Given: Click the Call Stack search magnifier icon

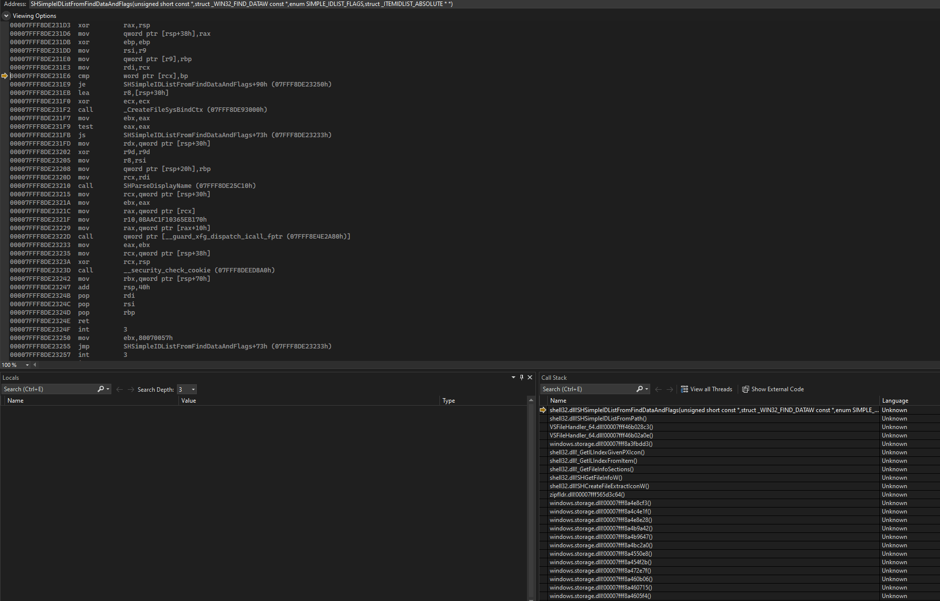Looking at the screenshot, I should (640, 389).
